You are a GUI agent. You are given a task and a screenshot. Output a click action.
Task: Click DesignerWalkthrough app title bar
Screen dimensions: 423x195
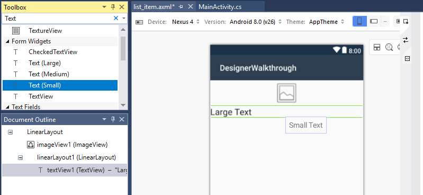pyautogui.click(x=287, y=68)
